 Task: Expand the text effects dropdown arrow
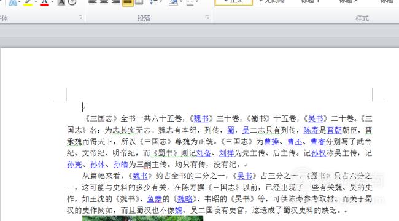click(x=20, y=2)
